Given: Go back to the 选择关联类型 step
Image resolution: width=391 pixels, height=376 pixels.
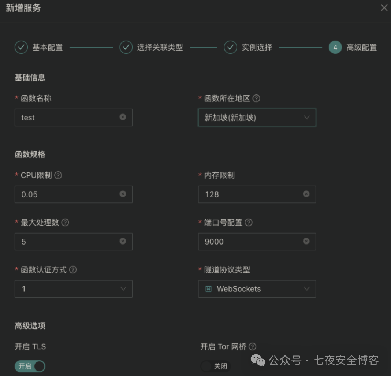Looking at the screenshot, I should click(151, 47).
